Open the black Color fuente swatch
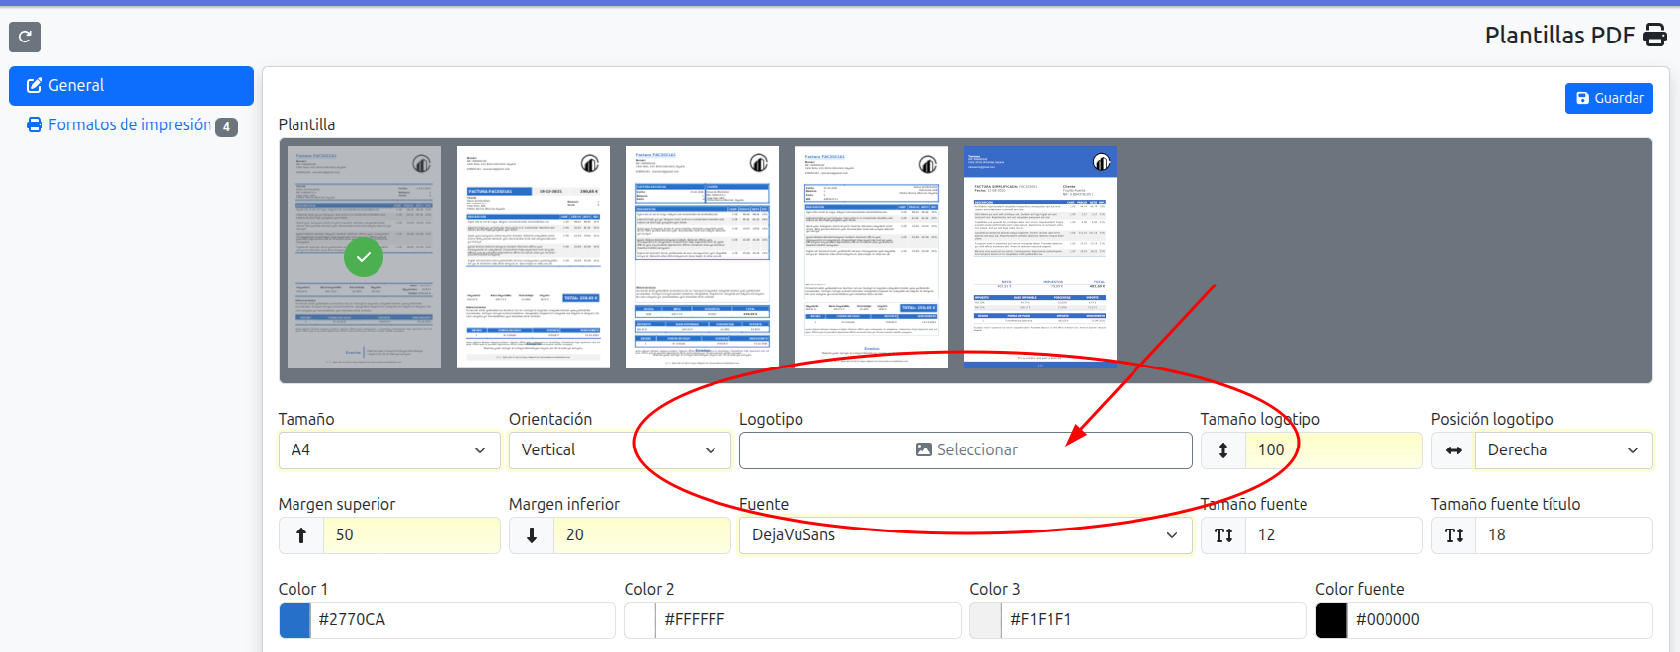Viewport: 1680px width, 652px height. 1331,620
